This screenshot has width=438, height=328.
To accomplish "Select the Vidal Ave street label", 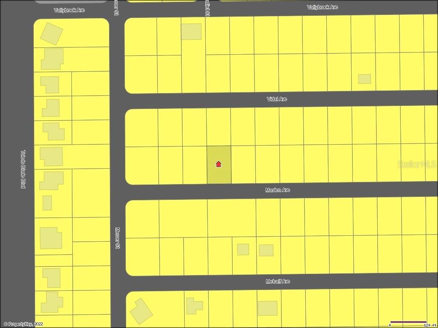I will pyautogui.click(x=277, y=99).
